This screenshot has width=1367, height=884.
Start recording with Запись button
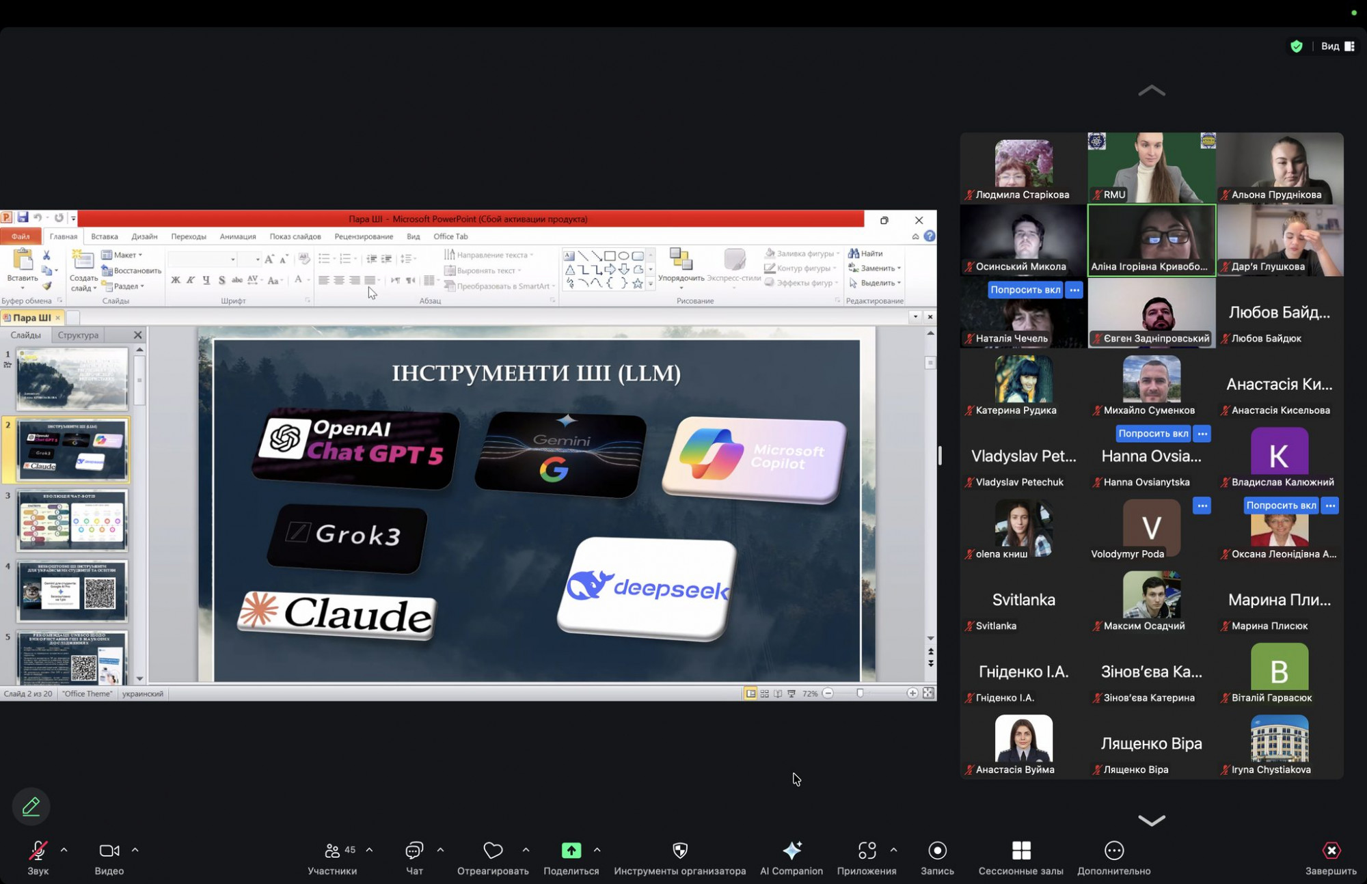[x=937, y=851]
